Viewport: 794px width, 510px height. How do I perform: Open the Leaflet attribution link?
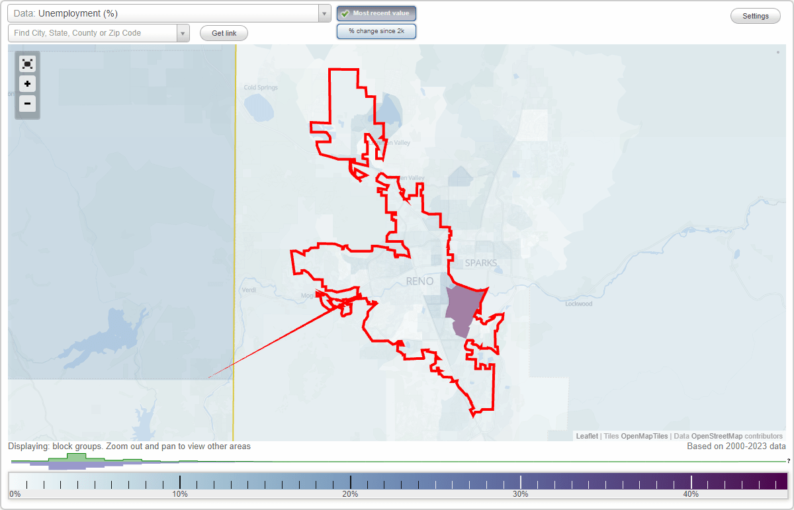point(586,436)
